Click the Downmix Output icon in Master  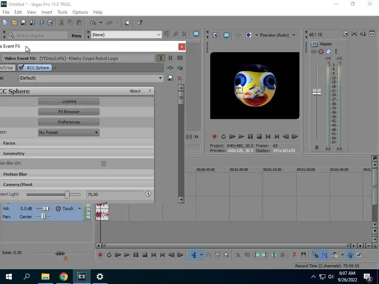click(x=354, y=34)
